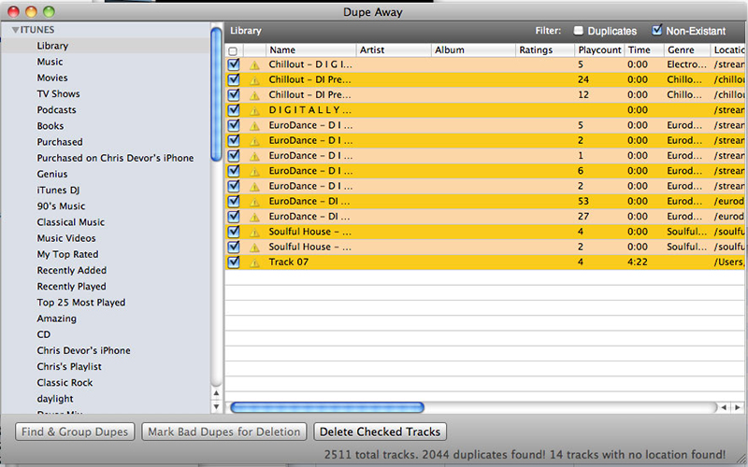Toggle select-all checkbox in table header
The height and width of the screenshot is (467, 748).
tap(233, 50)
